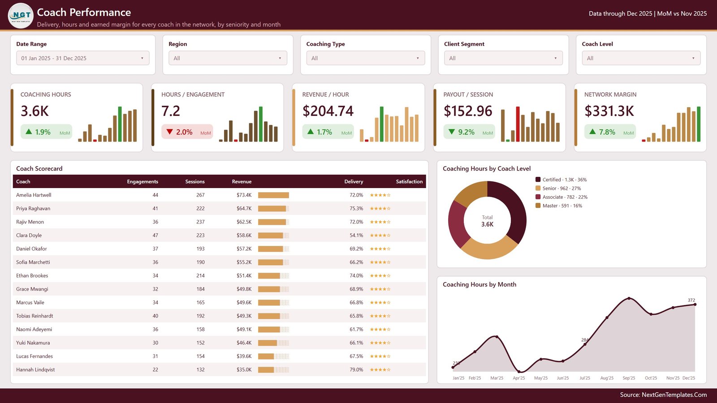Open the Coaching Type dropdown
This screenshot has height=403, width=717.
(366, 58)
